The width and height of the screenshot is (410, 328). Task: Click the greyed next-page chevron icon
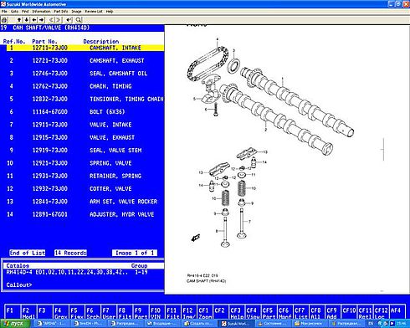(59, 20)
